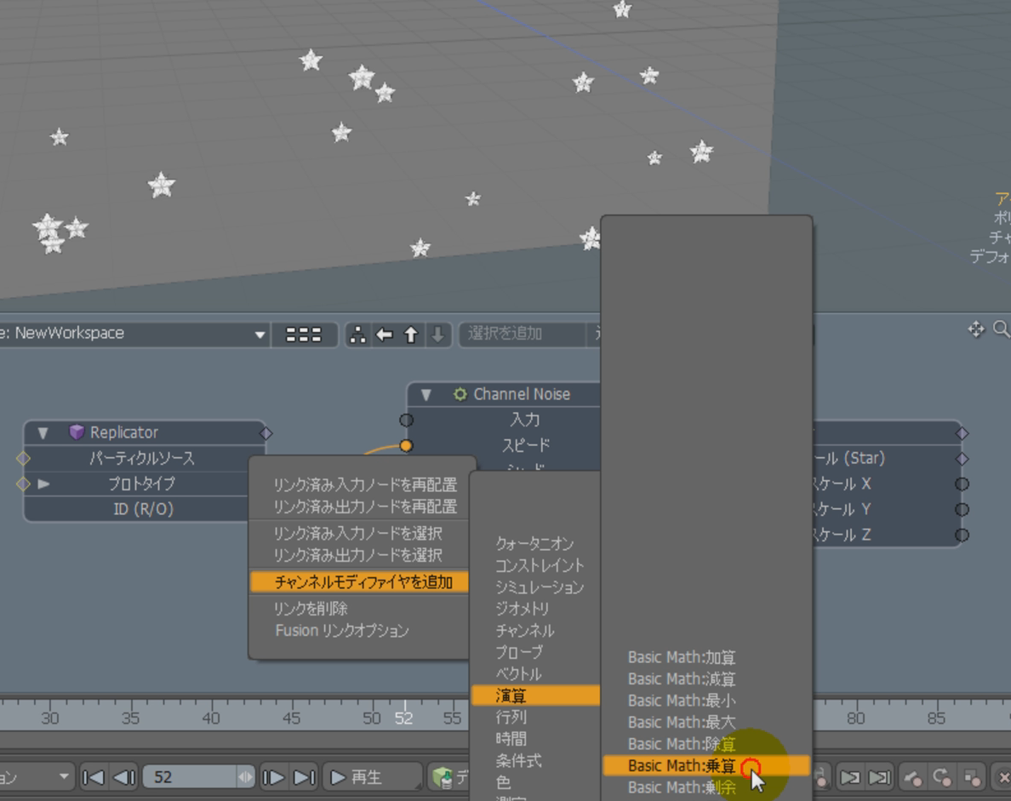Click the スピード input connector on Channel Noise
Image resolution: width=1011 pixels, height=801 pixels.
407,446
